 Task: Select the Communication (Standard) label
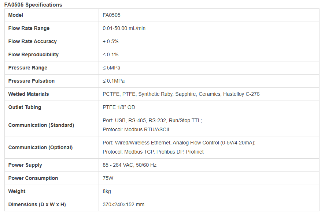(41, 125)
